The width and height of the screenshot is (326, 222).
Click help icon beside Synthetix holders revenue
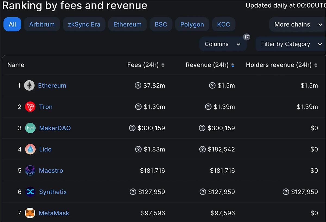point(286,192)
